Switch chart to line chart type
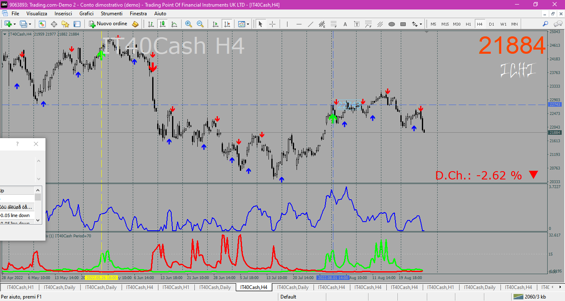This screenshot has height=301, width=565. click(174, 24)
